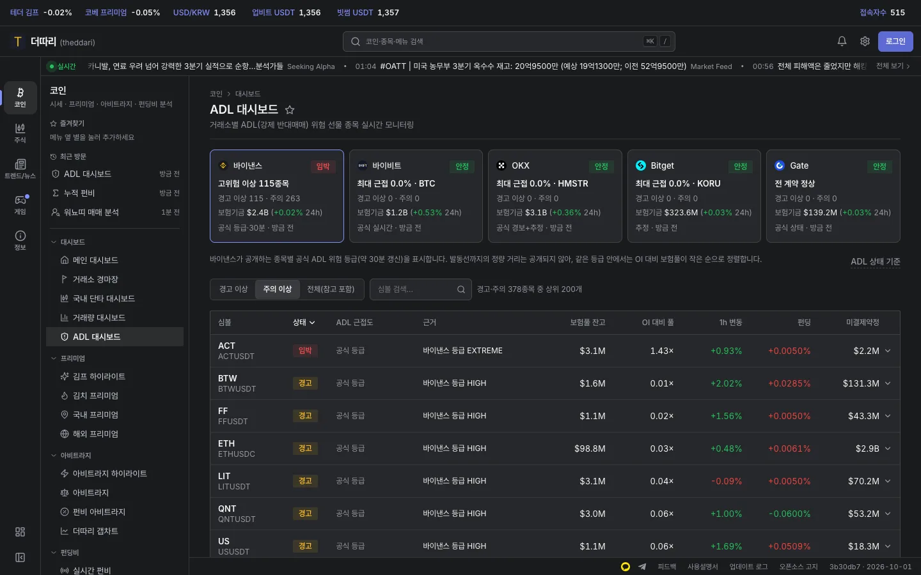
Task: Select the 주의 이상 filter
Action: (278, 289)
